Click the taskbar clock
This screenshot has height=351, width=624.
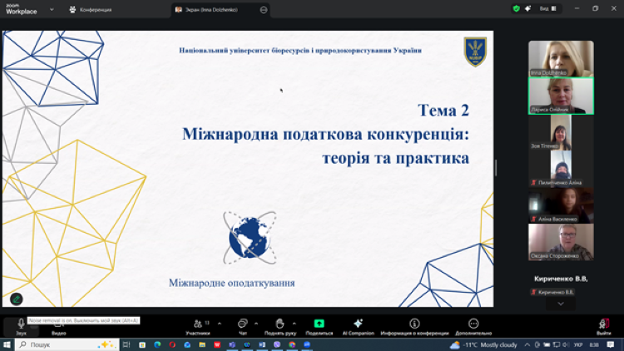click(x=594, y=344)
